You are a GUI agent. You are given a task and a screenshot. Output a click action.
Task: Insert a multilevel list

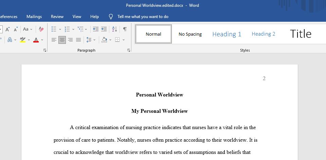(80, 29)
